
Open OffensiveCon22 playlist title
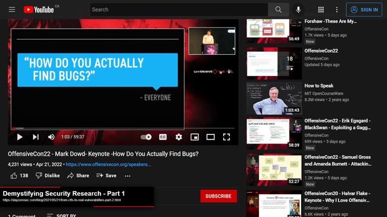pyautogui.click(x=321, y=51)
